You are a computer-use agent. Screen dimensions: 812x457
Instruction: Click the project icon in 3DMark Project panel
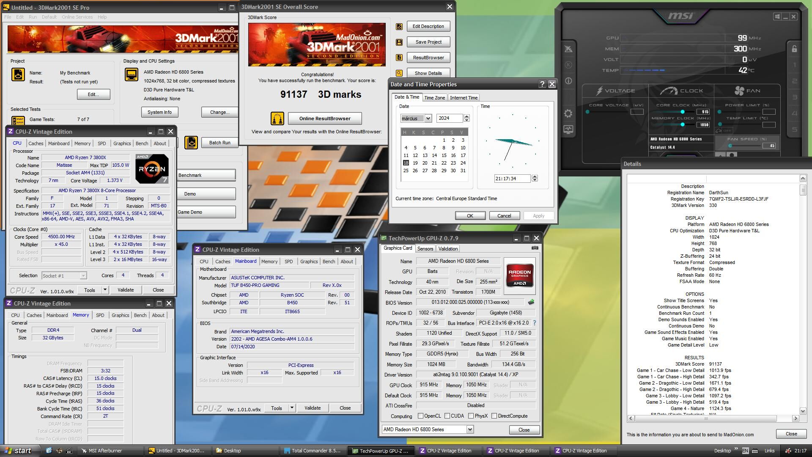18,74
